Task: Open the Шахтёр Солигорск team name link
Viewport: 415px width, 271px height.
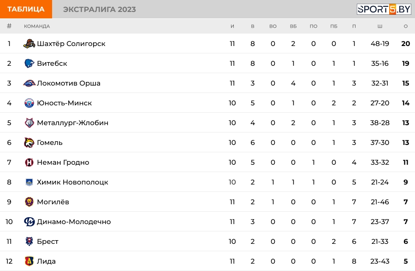Action: (x=71, y=44)
